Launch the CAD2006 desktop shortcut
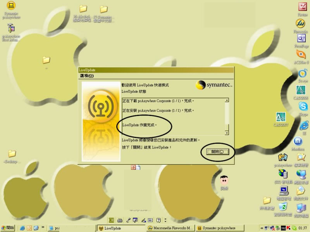Image resolution: width=310 pixels, height=232 pixels. [301, 92]
